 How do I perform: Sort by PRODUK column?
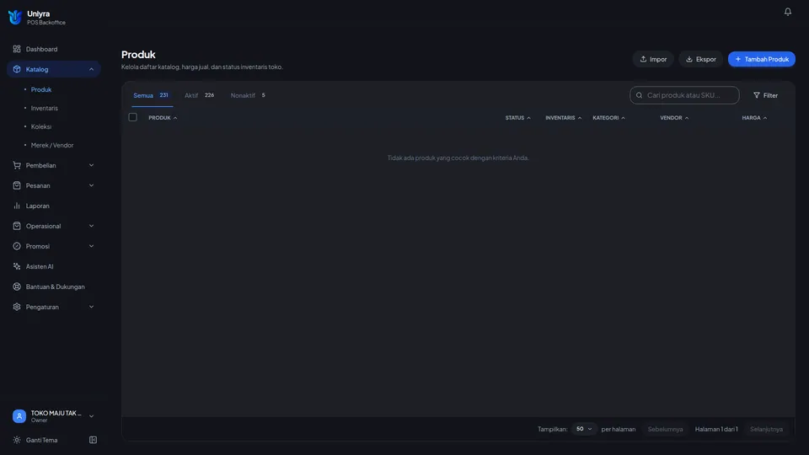coord(163,118)
